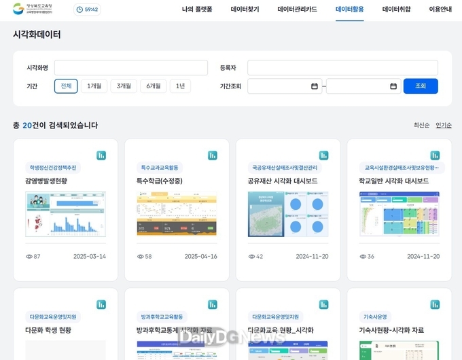462x360 pixels.
Task: Click the 기숙사운영 category tag
Action: pos(375,317)
